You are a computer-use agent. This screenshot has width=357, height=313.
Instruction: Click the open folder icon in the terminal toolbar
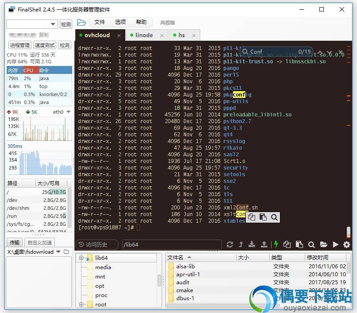tap(323, 244)
